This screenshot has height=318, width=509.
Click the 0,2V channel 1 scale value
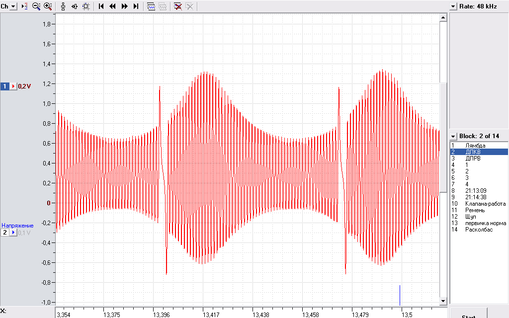point(24,86)
